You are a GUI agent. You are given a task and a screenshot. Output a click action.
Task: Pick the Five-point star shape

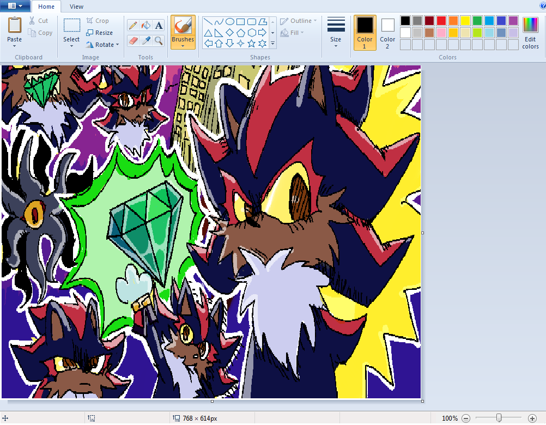click(x=251, y=44)
